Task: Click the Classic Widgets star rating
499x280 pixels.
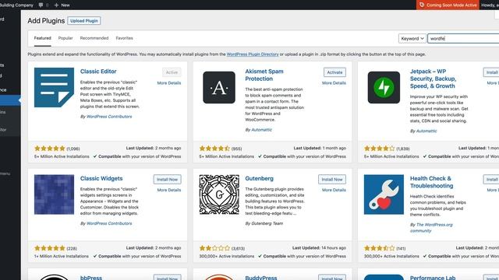Action: click(50, 248)
